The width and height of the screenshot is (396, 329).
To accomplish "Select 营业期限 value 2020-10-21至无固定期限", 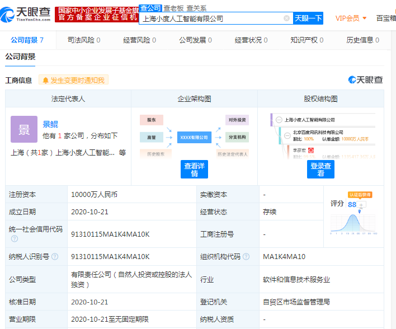I will click(x=110, y=319).
